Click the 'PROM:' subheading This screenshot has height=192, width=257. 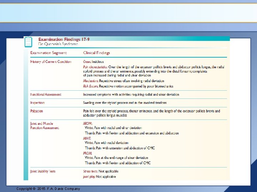(x=87, y=154)
